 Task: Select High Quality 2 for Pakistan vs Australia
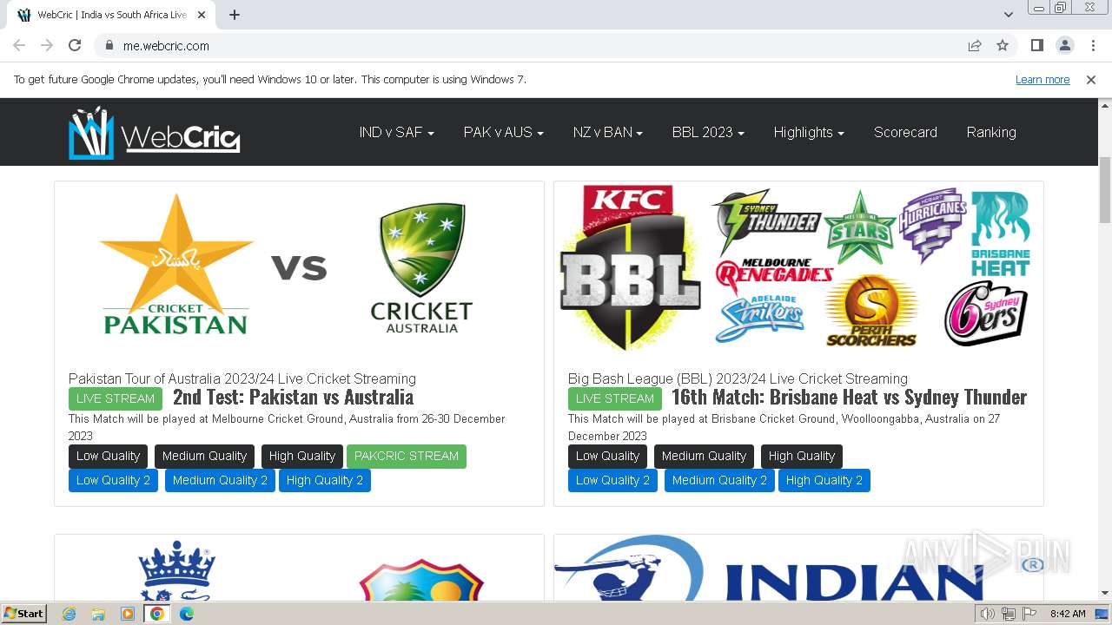(325, 480)
